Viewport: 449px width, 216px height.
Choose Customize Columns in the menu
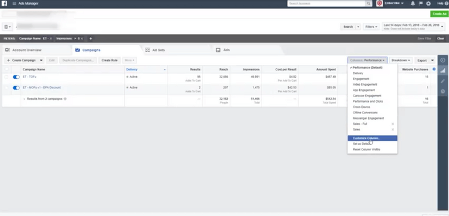click(372, 138)
